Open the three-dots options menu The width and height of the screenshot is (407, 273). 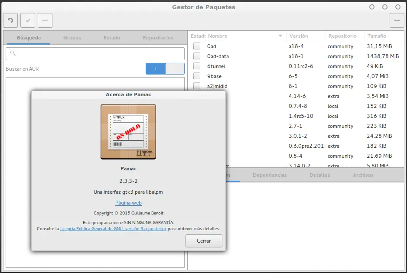click(397, 20)
